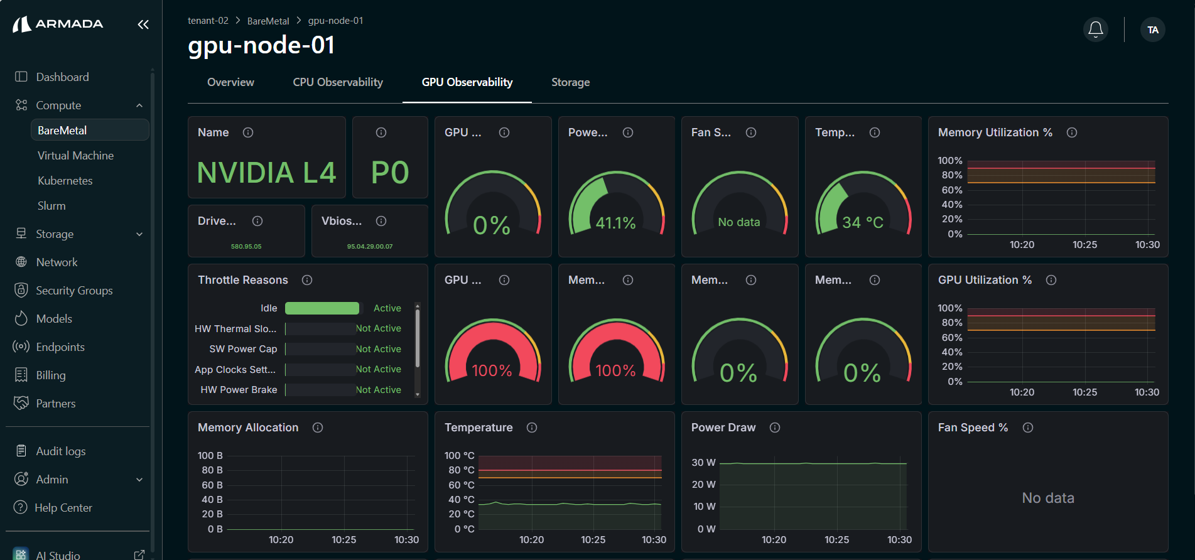Open Kubernetes in sidebar
The width and height of the screenshot is (1195, 560).
click(65, 180)
